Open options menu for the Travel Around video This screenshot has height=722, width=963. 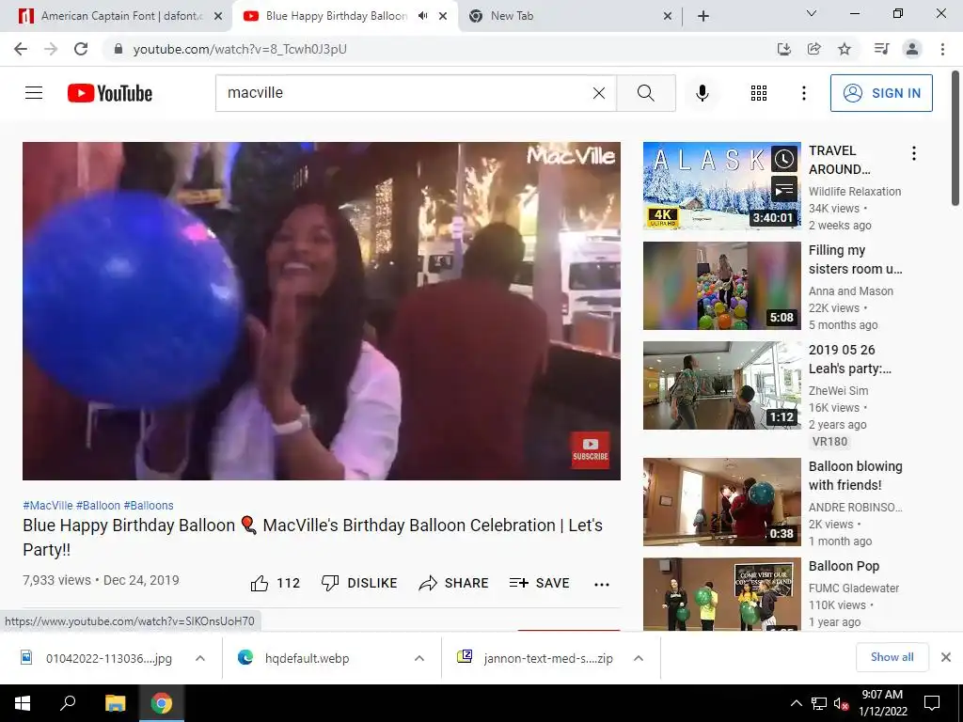914,153
